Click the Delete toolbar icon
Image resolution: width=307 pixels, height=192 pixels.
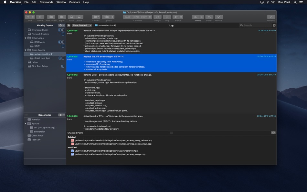(40, 17)
